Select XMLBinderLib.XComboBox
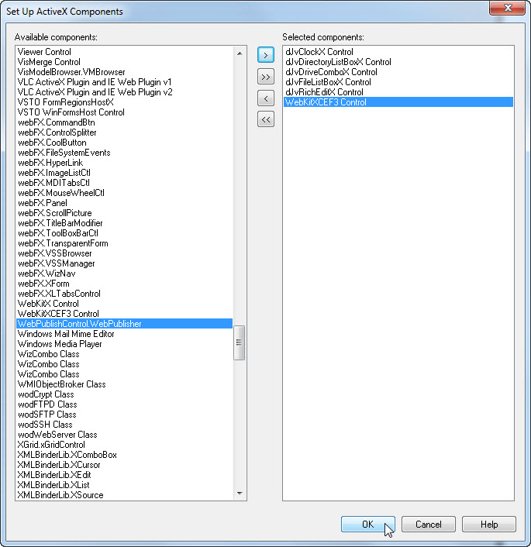 click(x=124, y=455)
